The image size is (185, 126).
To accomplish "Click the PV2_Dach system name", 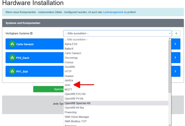I will coord(23,58).
